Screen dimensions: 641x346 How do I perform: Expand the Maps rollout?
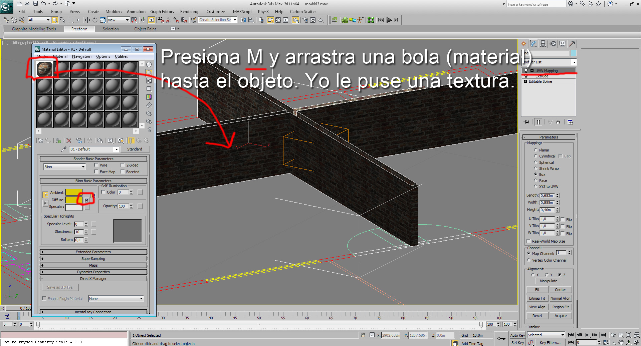coord(93,265)
